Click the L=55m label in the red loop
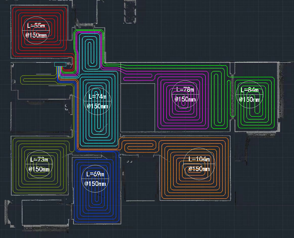 35,25
